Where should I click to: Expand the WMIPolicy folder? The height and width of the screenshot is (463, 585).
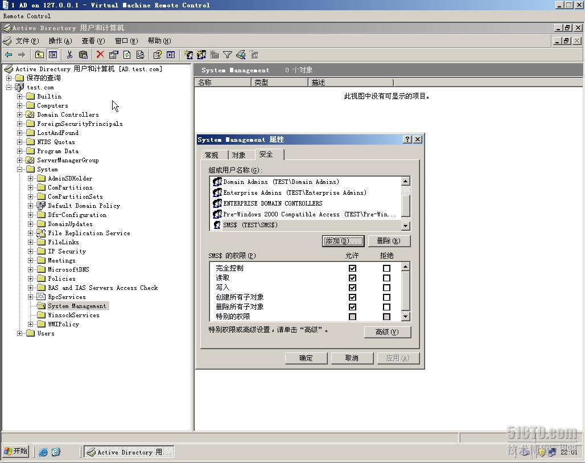click(x=30, y=324)
